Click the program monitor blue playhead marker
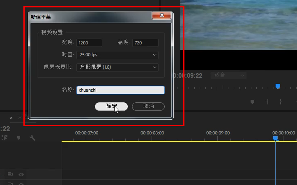Screen dimensions: 297x185 (x=278, y=86)
